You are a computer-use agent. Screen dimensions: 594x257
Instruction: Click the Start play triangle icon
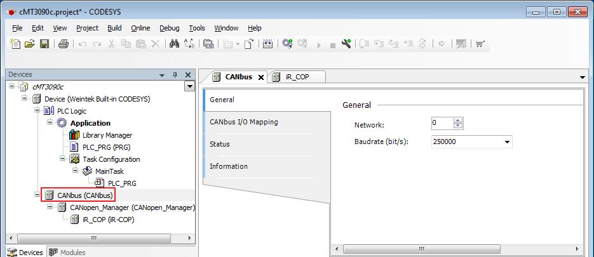coord(319,45)
